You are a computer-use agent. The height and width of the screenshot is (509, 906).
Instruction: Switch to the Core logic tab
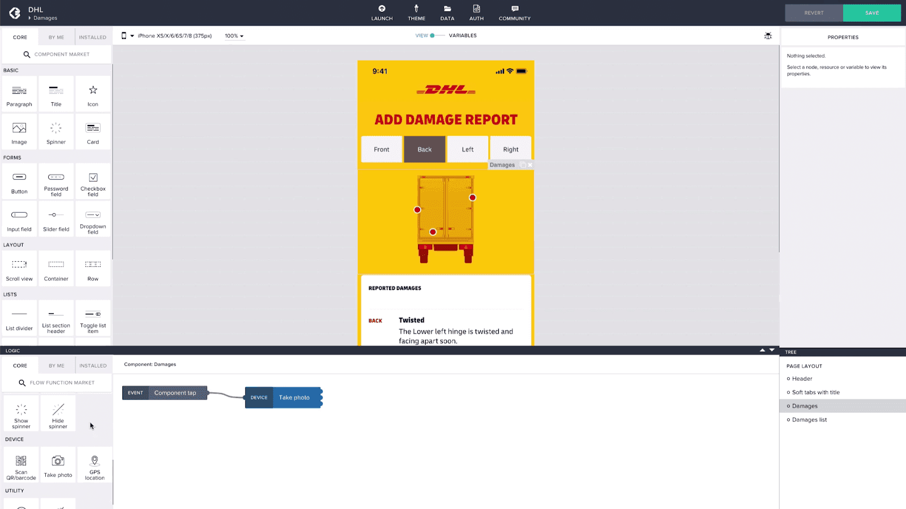coord(20,365)
